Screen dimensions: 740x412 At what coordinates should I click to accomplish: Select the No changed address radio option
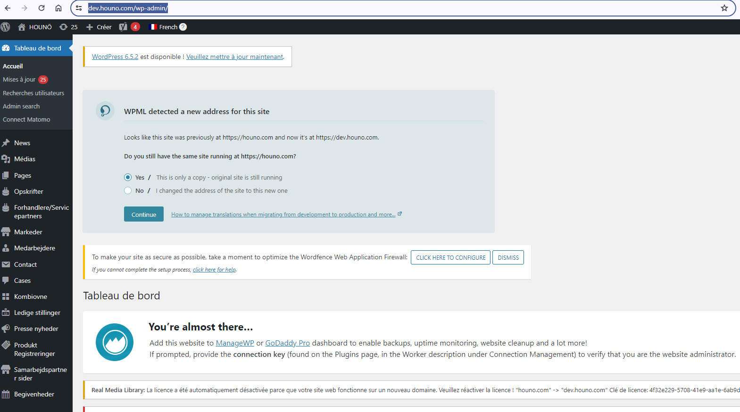[128, 190]
